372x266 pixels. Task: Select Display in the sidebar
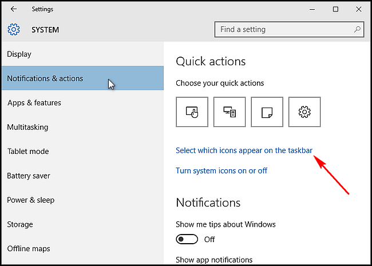[82, 54]
